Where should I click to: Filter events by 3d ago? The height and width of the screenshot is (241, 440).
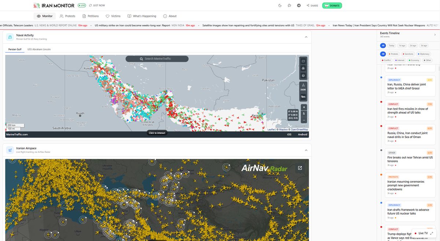point(424,45)
